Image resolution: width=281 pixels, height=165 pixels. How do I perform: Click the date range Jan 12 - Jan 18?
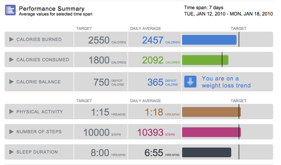tap(228, 14)
